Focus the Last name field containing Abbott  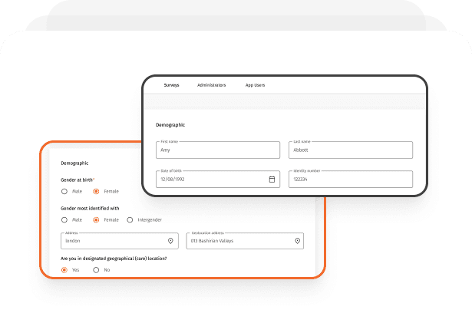[351, 150]
